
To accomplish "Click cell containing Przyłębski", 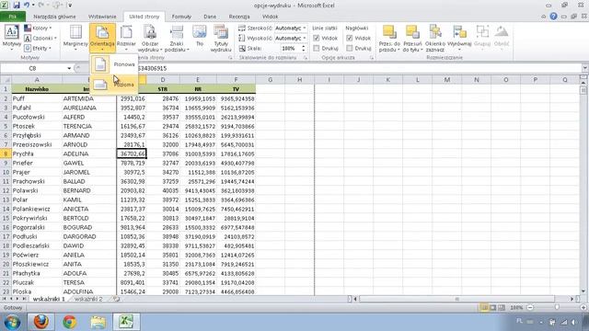I will 37,135.
